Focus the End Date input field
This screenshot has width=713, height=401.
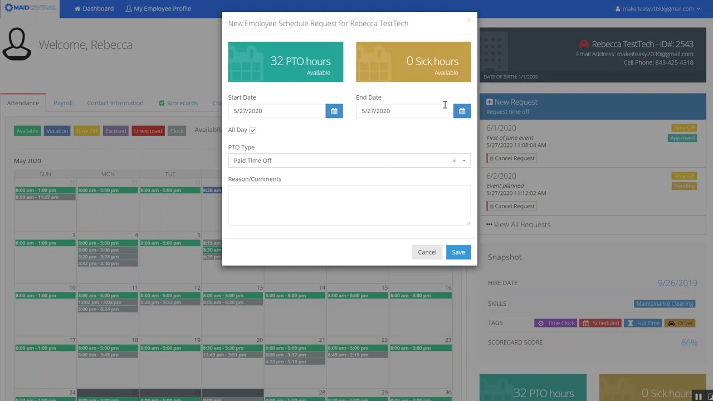[404, 111]
